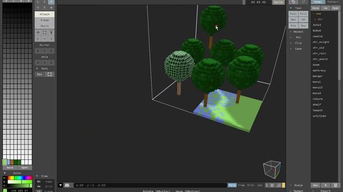This screenshot has height=192, width=343.
Task: Redo the last action
Action: click(303, 2)
